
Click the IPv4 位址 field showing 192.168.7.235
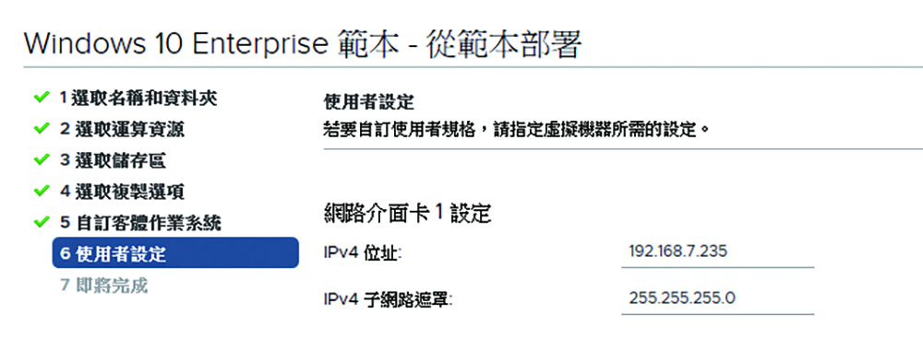[x=717, y=252]
